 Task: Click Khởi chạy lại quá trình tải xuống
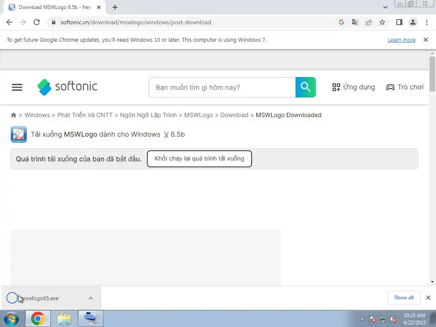pyautogui.click(x=199, y=159)
